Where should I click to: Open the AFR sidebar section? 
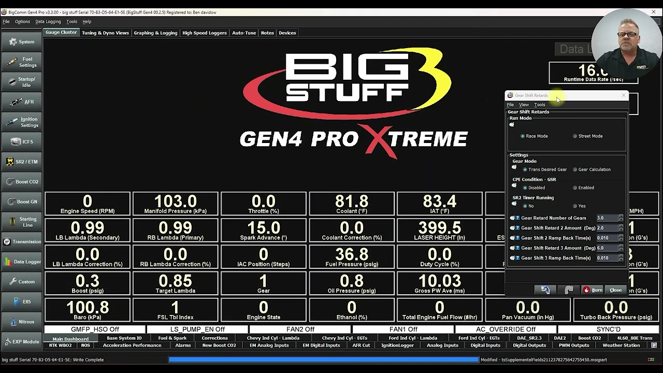pos(21,102)
